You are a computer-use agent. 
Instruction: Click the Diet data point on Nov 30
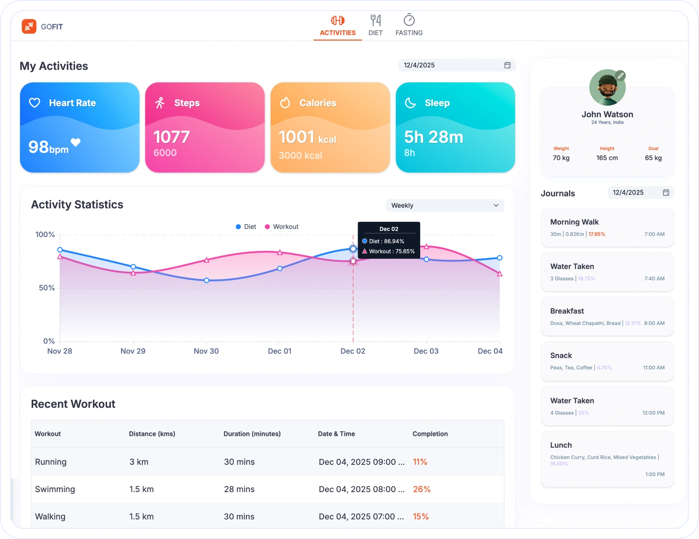[x=206, y=281]
